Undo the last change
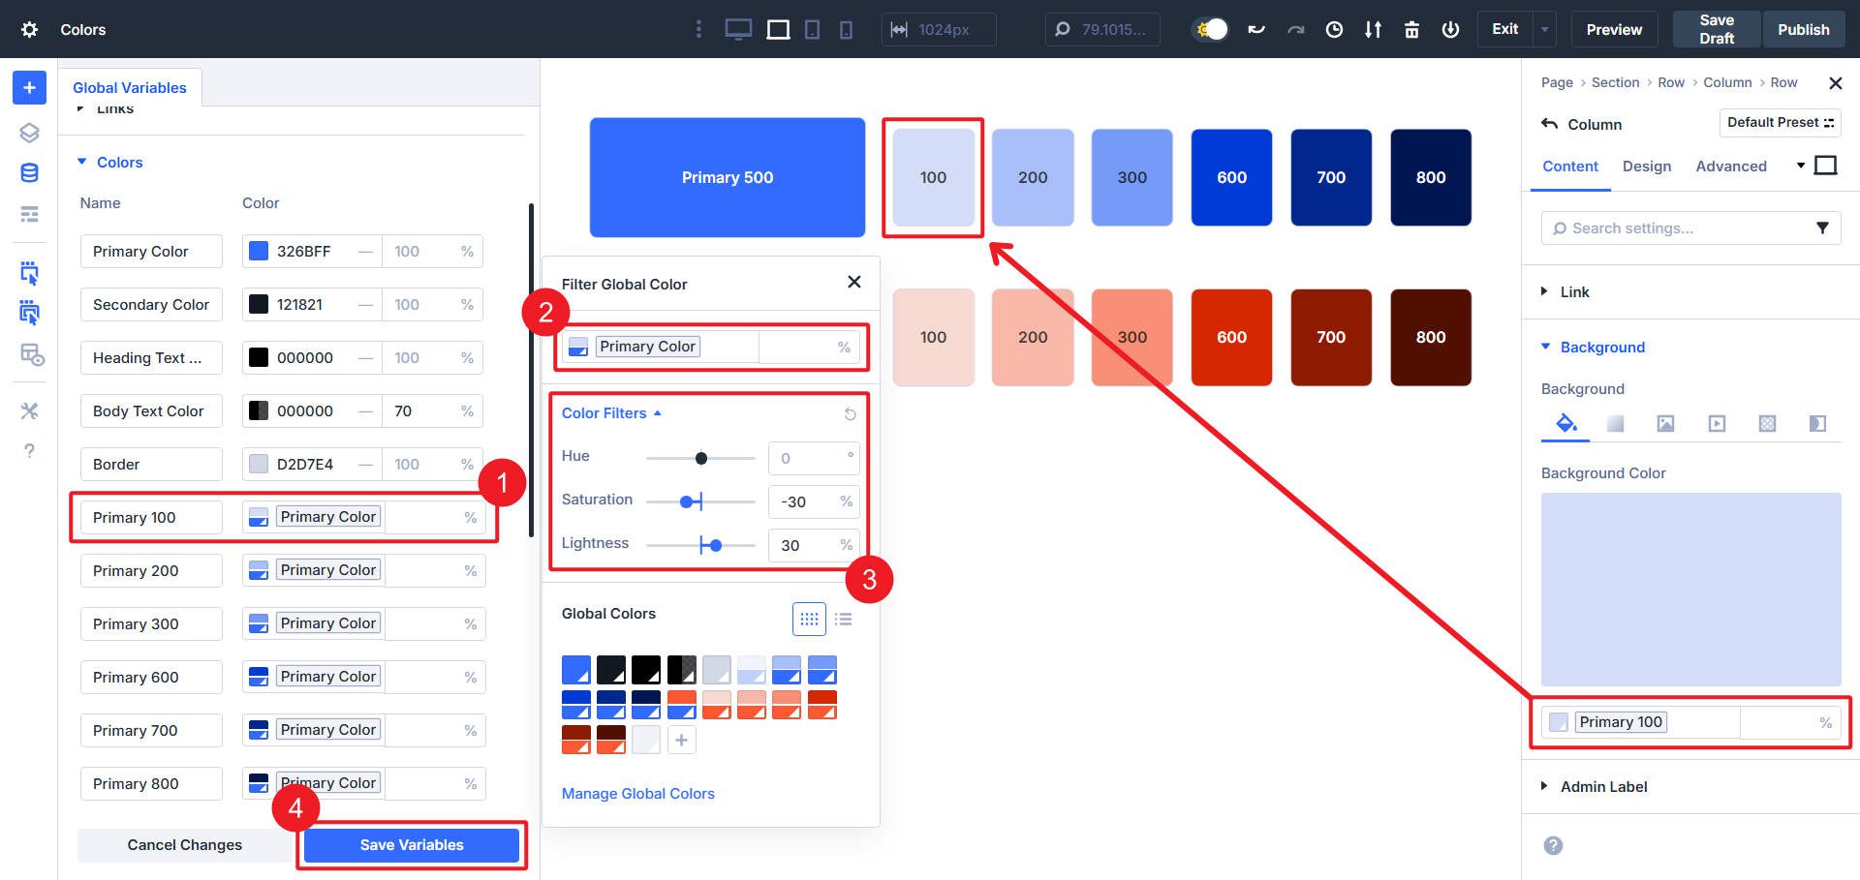The image size is (1860, 880). pos(1256,29)
